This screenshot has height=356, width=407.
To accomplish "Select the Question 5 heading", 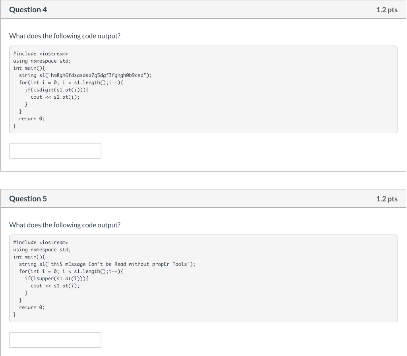I will pyautogui.click(x=28, y=199).
